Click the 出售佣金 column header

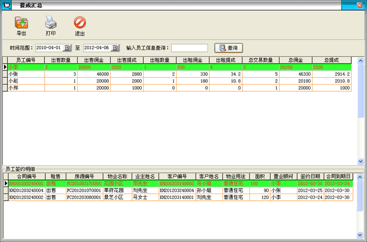click(93, 60)
